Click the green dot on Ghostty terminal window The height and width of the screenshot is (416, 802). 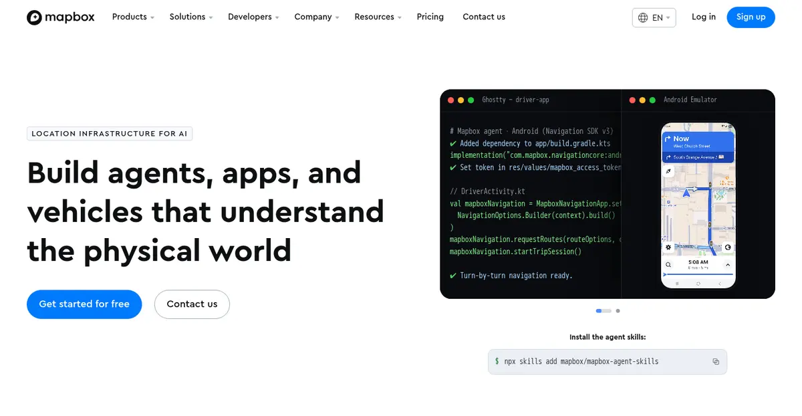[x=471, y=100]
